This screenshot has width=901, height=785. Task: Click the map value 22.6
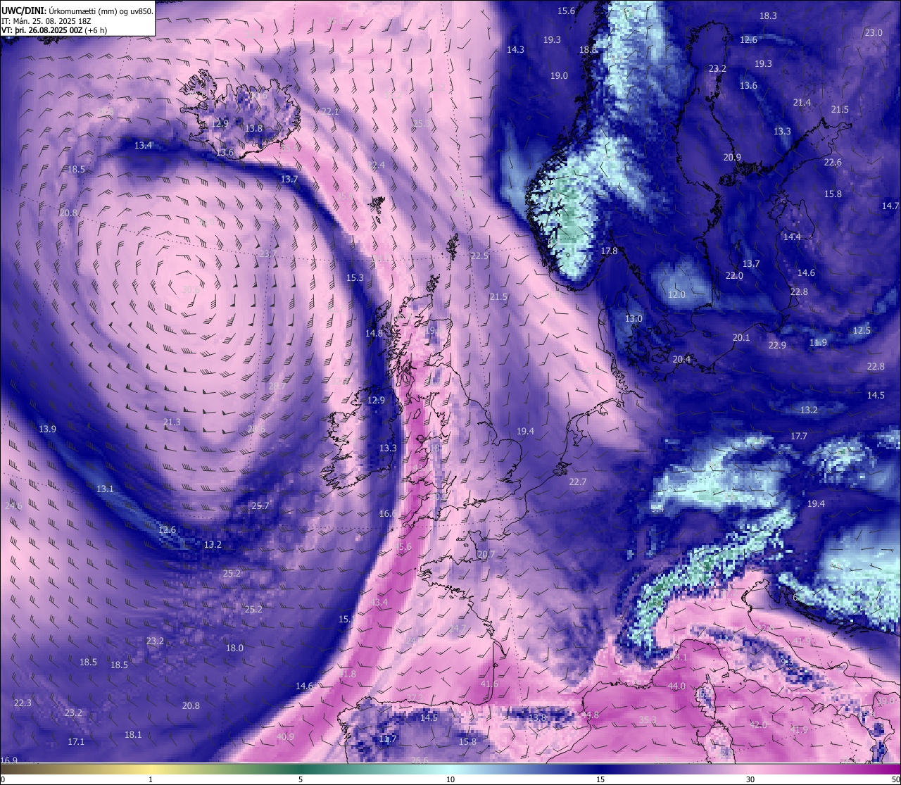[833, 162]
